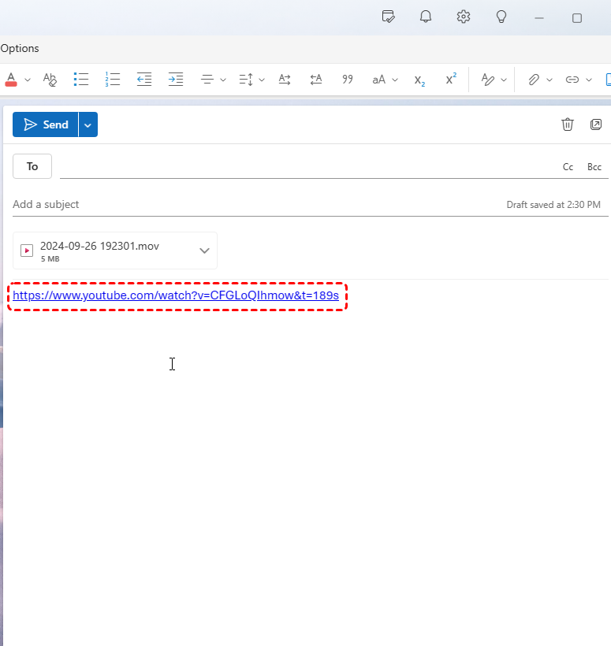
Task: Pop out the message to a new window
Action: (596, 124)
